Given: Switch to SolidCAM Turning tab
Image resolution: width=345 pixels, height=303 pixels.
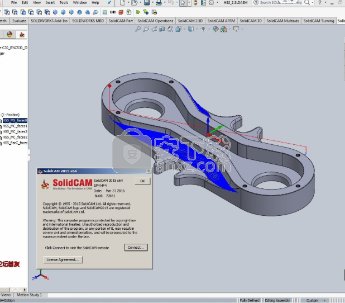Looking at the screenshot, I should 319,21.
